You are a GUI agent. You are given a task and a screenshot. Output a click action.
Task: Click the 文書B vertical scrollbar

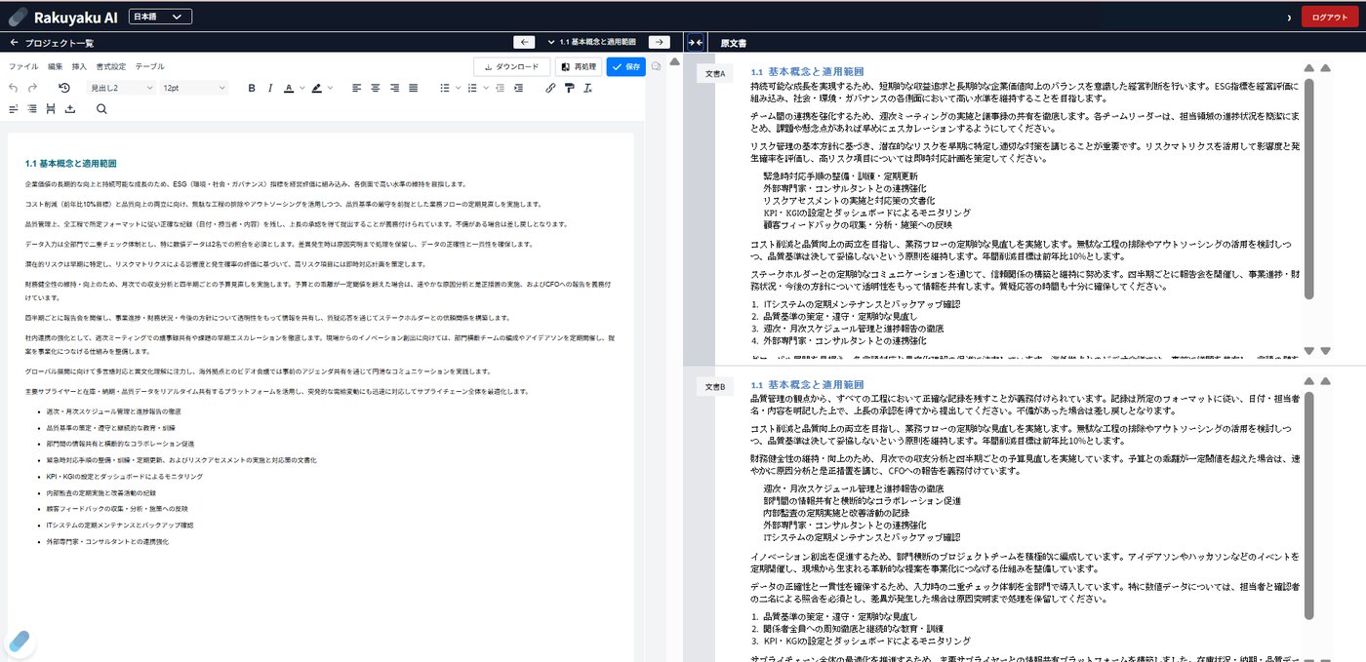(x=1309, y=504)
